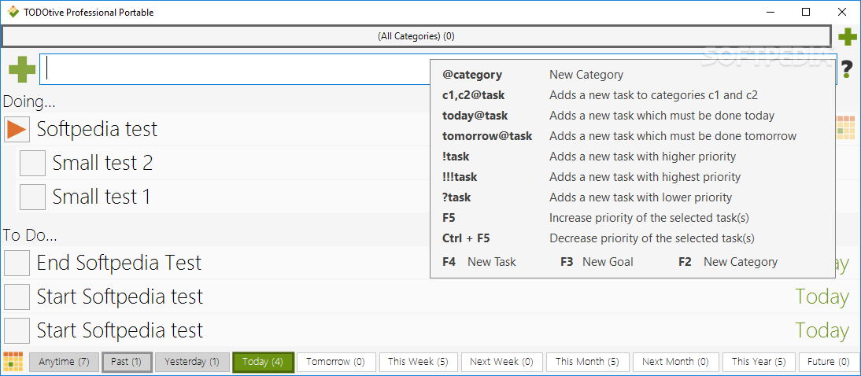The width and height of the screenshot is (861, 376).
Task: Click the !!!task highest priority hint
Action: [591, 177]
